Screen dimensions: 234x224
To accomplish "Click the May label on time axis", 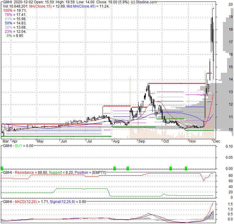I will [40, 141].
